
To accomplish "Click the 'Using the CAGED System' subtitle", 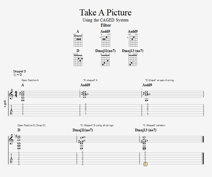I will (106, 20).
